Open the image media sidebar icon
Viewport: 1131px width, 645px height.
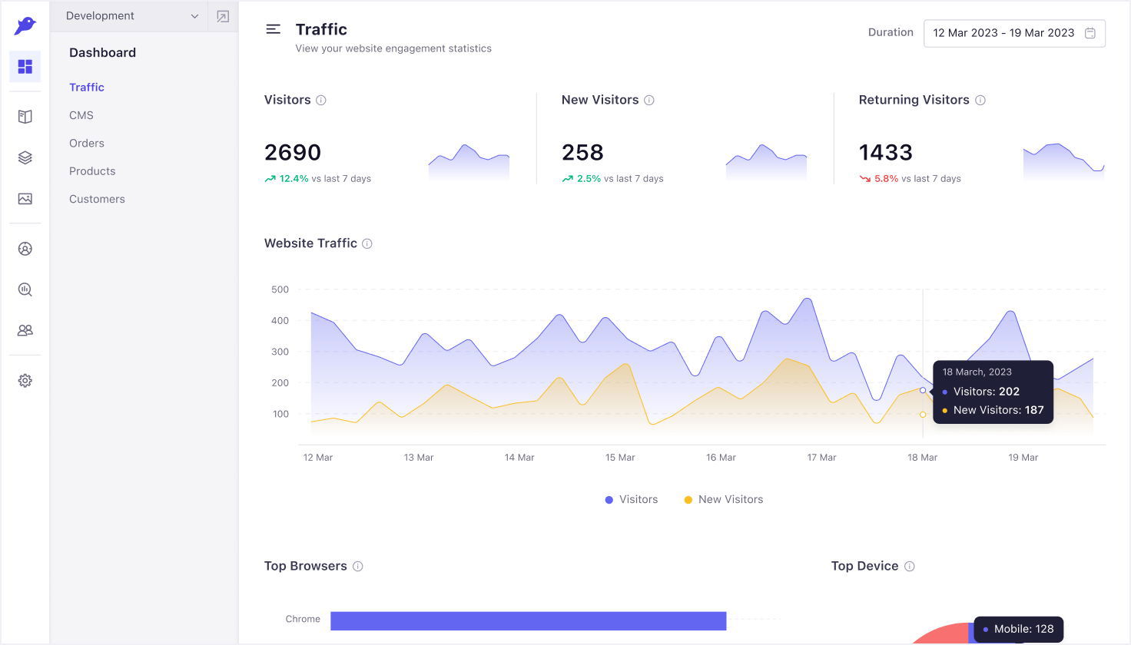(25, 199)
